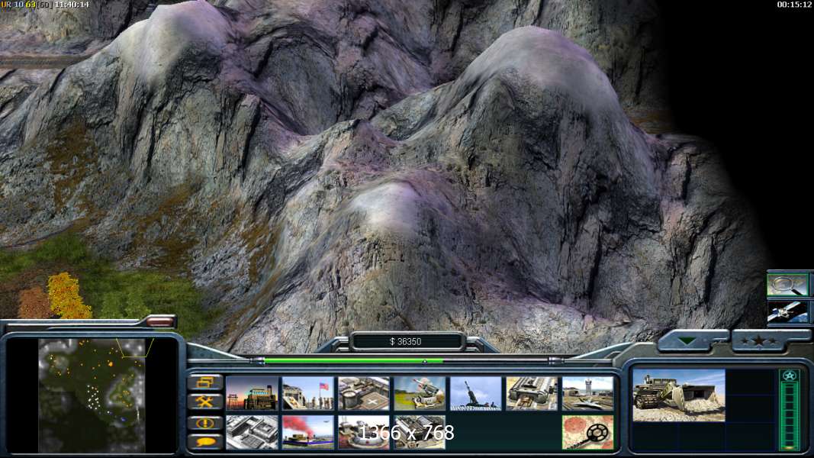Activate the magnifying glass intelligence shortcut
This screenshot has width=814, height=458.
[788, 285]
